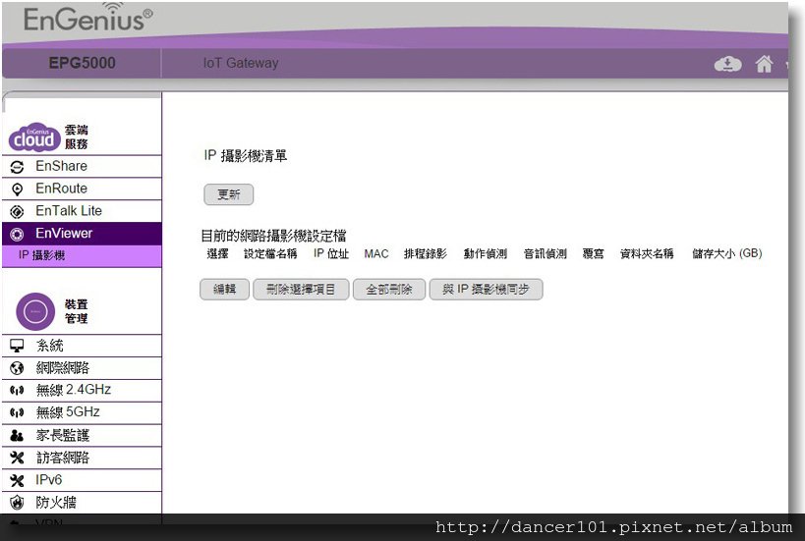The image size is (805, 541).
Task: Click the EnTalk Lite icon
Action: tap(17, 211)
